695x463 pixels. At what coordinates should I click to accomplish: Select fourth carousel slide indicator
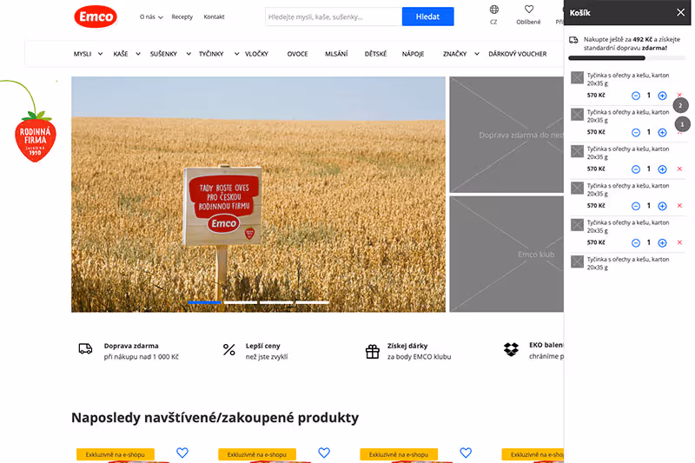click(x=313, y=302)
